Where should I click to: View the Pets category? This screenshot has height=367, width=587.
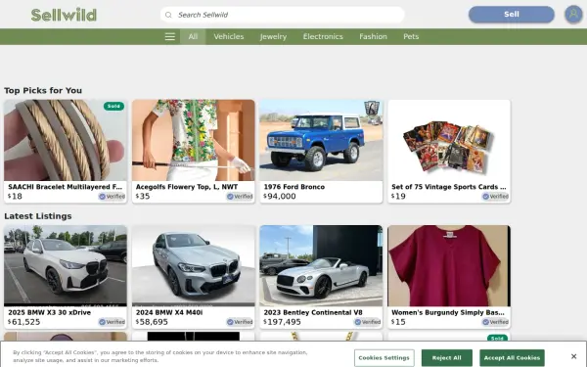pyautogui.click(x=411, y=37)
